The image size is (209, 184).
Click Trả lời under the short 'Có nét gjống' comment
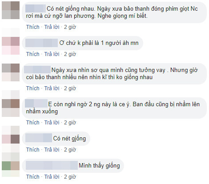click(x=52, y=150)
